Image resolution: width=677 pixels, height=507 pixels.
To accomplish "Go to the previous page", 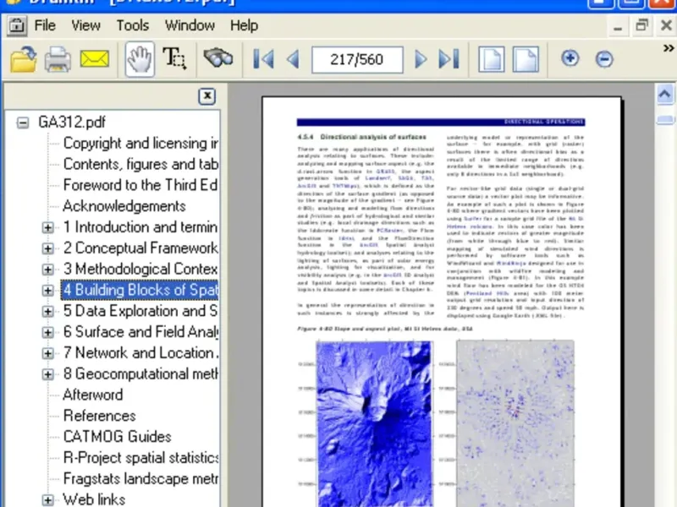I will tap(294, 59).
